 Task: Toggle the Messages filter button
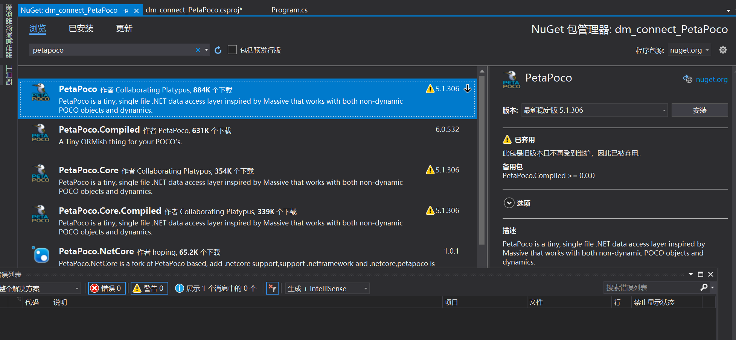(x=216, y=288)
